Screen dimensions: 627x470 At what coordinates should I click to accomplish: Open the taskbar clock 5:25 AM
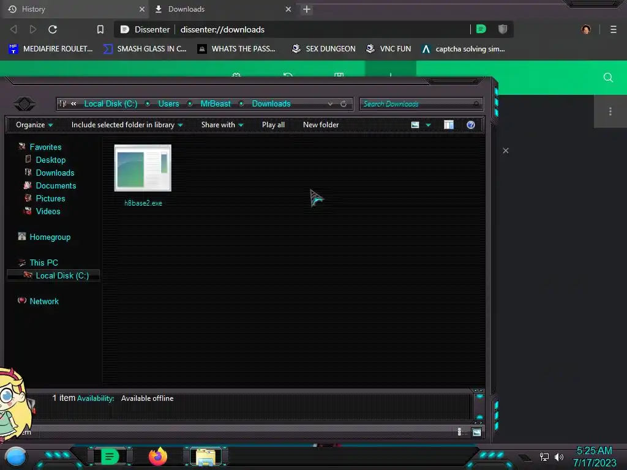click(594, 457)
